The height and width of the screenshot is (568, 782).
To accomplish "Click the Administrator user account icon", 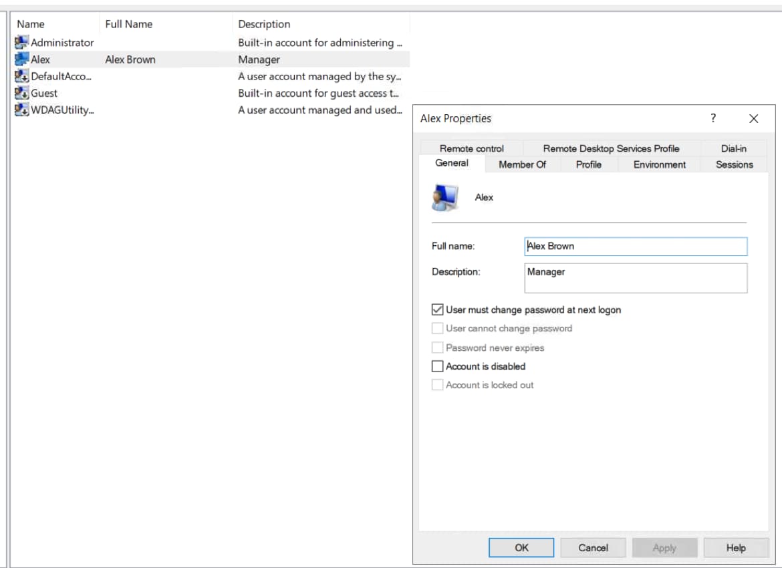I will tap(22, 42).
